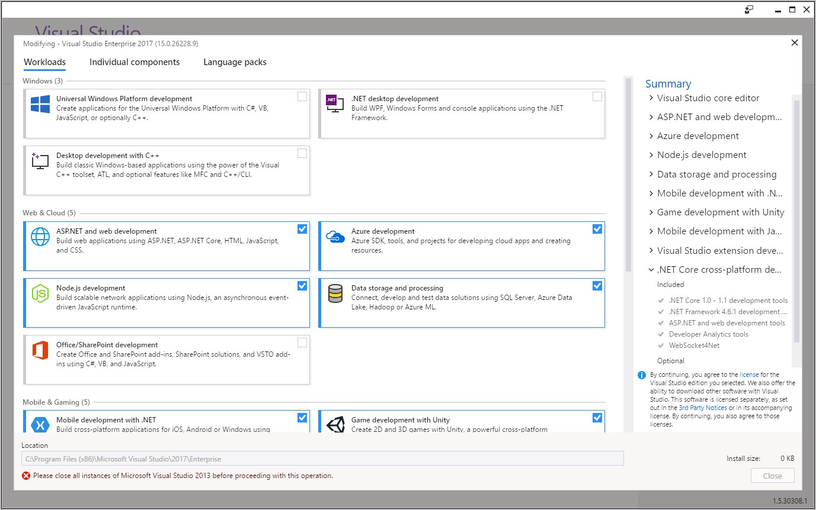816x510 pixels.
Task: Click the Node.js hexagon icon
Action: click(x=40, y=293)
